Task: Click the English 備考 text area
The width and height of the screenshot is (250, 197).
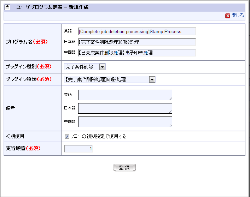Action: [x=125, y=95]
